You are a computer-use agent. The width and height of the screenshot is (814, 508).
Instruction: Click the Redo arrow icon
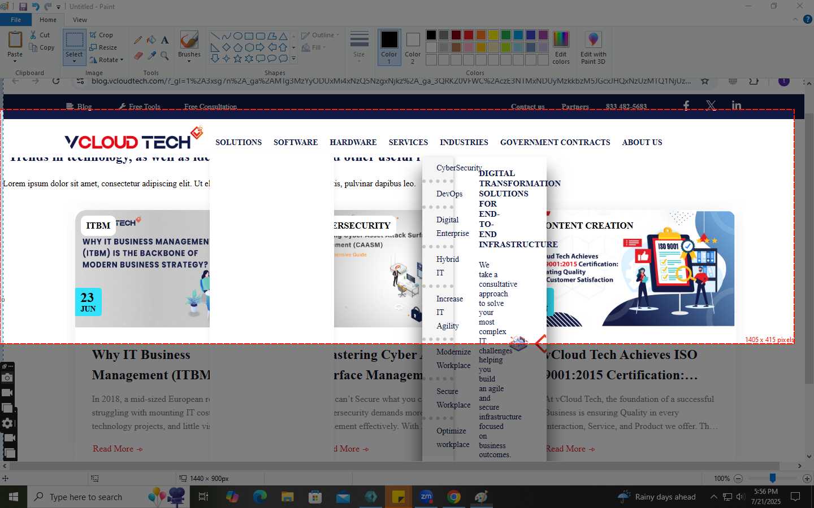pyautogui.click(x=47, y=7)
